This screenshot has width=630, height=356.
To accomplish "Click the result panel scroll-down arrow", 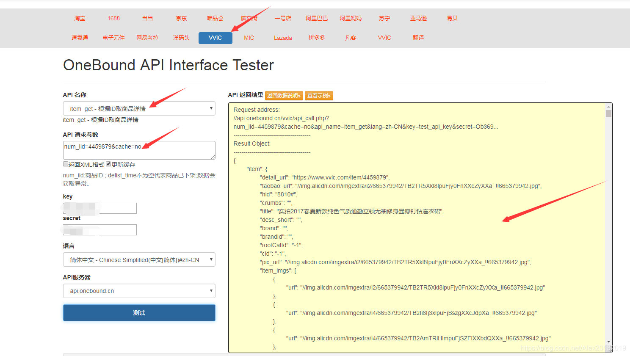I will click(608, 342).
